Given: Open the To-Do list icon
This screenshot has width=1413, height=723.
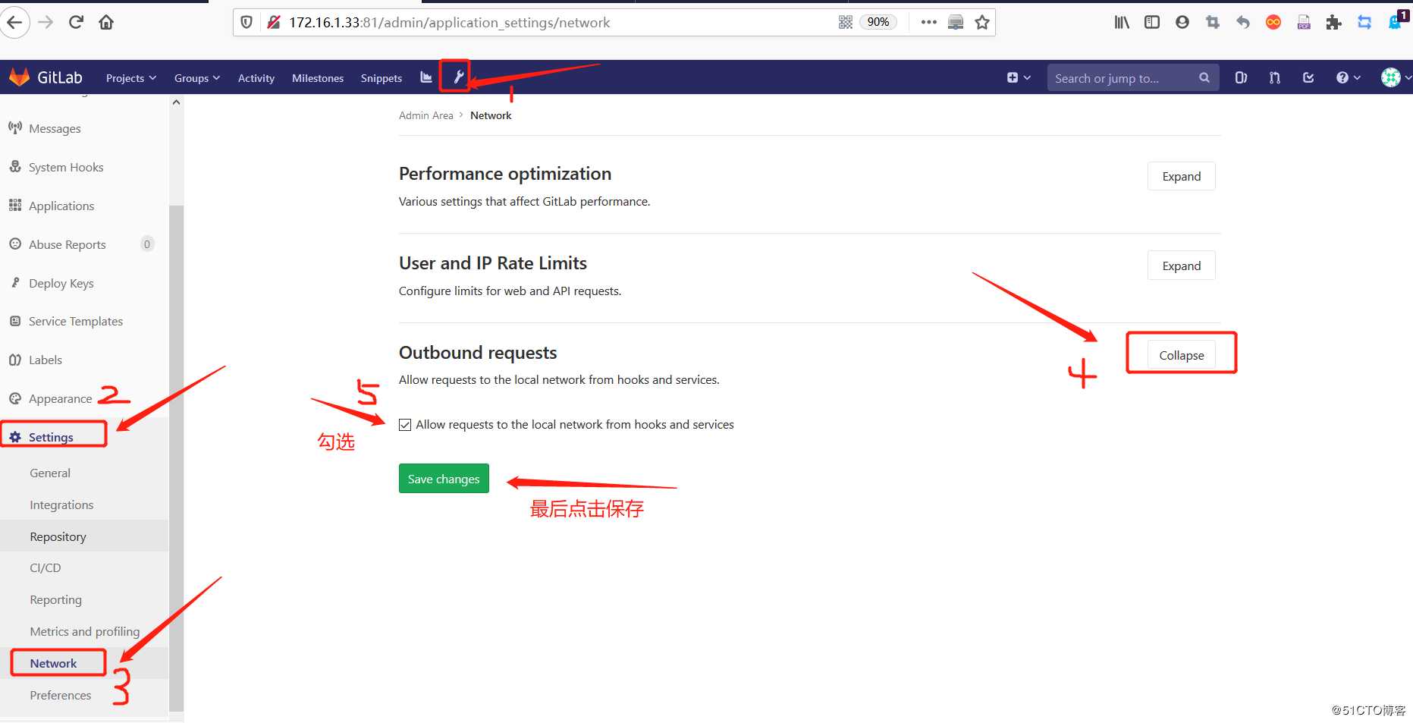Looking at the screenshot, I should pyautogui.click(x=1308, y=77).
